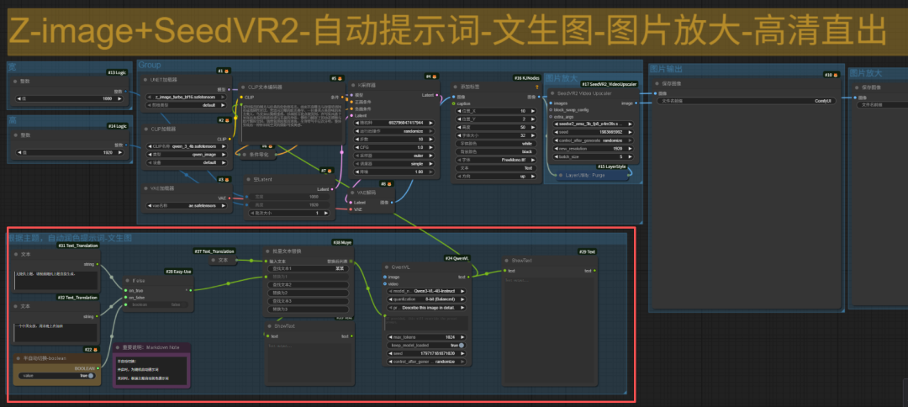
Task: Collapse the ShowText node with #29 Text badge
Action: [x=505, y=261]
